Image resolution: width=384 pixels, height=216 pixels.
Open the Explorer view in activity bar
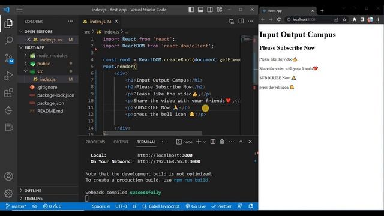tap(8, 24)
